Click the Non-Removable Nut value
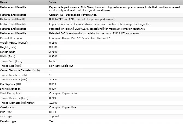Image resolution: width=183 pixels, height=124 pixels. 61,66
